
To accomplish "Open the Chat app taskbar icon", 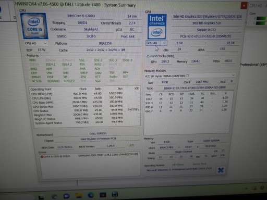I will (x=66, y=196).
